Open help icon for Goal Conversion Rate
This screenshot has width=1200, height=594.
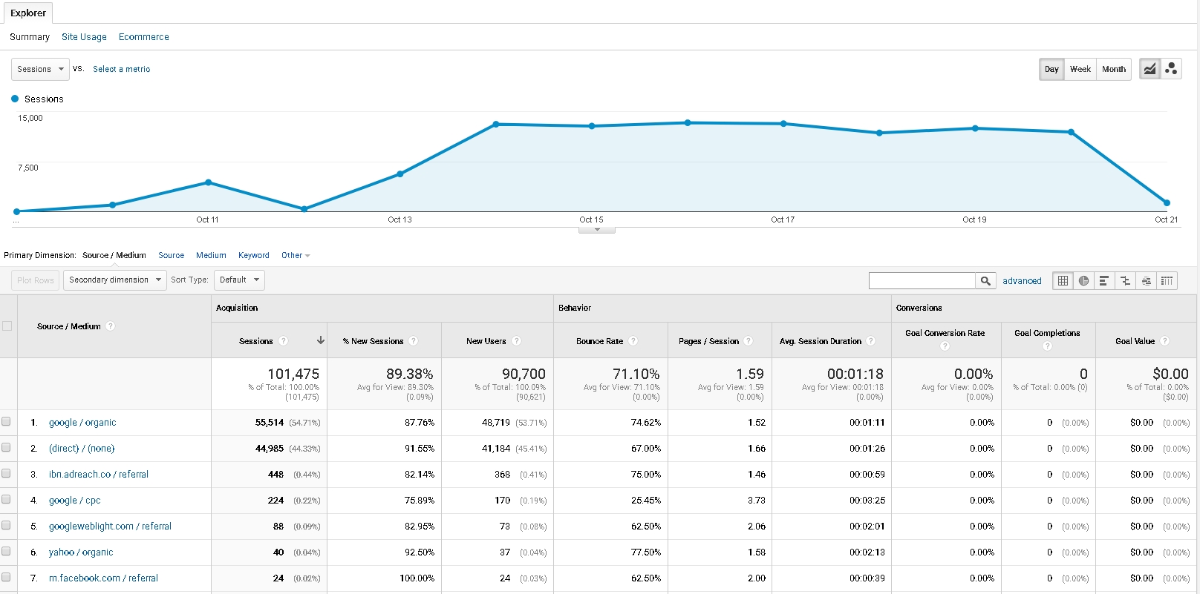pyautogui.click(x=945, y=346)
